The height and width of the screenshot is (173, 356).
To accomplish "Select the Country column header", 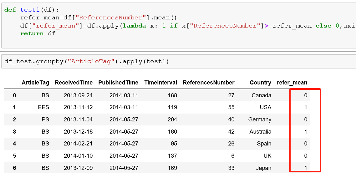I will pos(260,83).
